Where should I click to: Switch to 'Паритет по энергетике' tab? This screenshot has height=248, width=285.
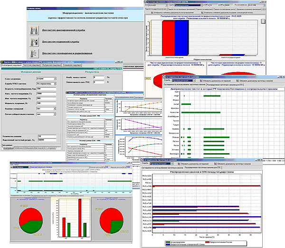(x=204, y=9)
